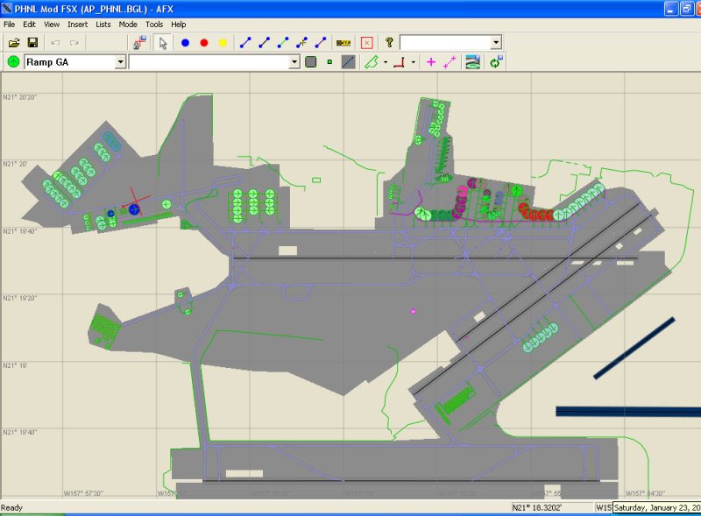Click the Open file folder icon
Viewport: 701px width, 516px height.
coord(14,42)
